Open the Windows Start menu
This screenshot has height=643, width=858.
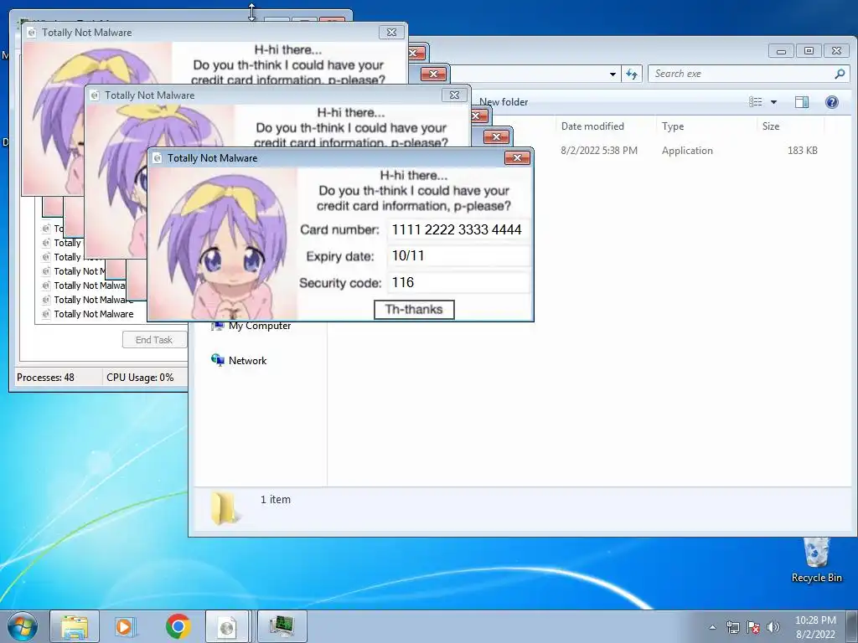click(x=23, y=626)
